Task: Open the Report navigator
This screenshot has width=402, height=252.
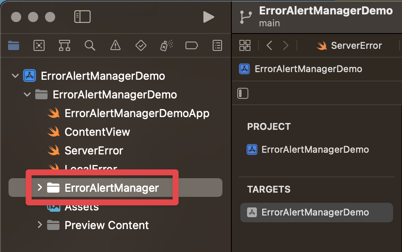Action: [217, 45]
